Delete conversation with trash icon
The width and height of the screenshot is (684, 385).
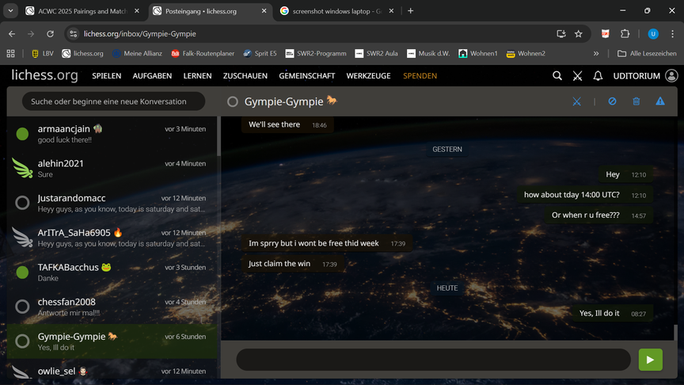point(636,101)
